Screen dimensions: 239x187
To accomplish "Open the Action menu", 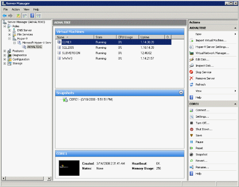I will tap(16, 9).
